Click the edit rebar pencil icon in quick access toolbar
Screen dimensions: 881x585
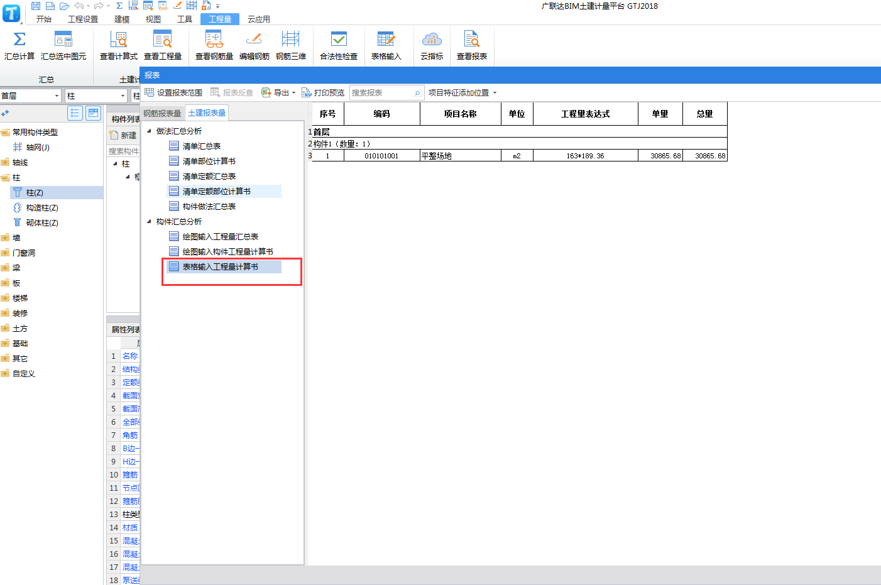[177, 6]
